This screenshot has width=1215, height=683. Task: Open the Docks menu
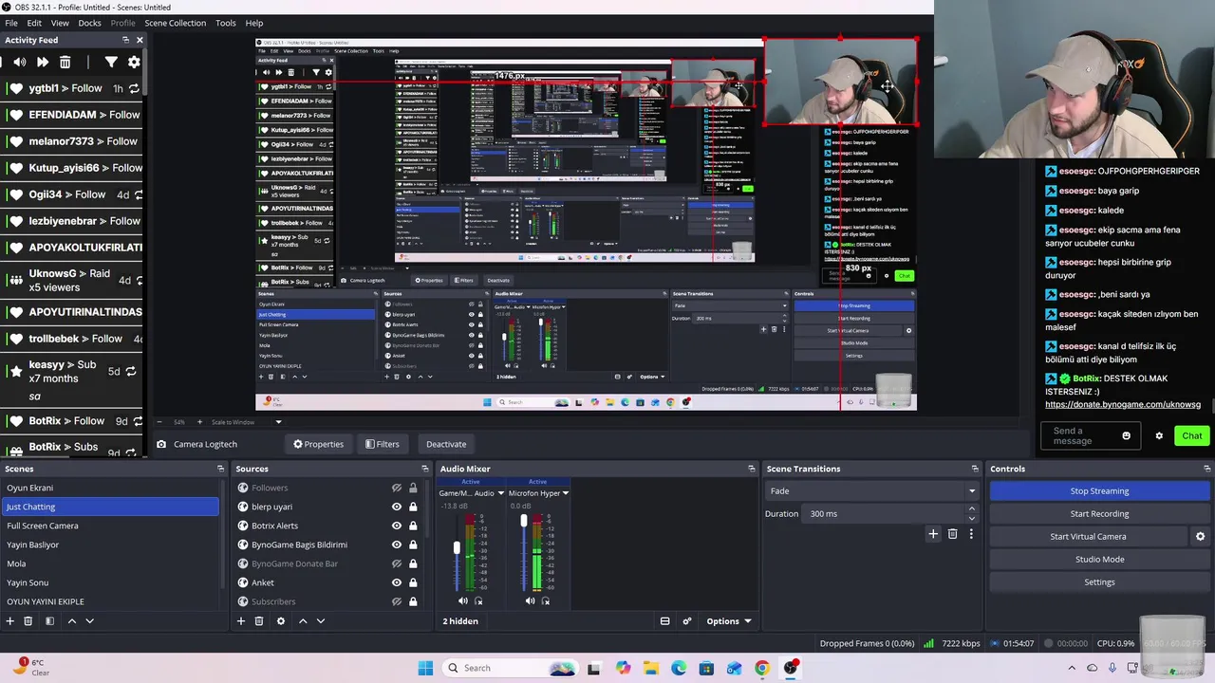tap(89, 23)
